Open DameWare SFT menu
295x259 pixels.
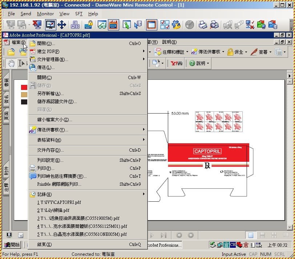(x=78, y=14)
